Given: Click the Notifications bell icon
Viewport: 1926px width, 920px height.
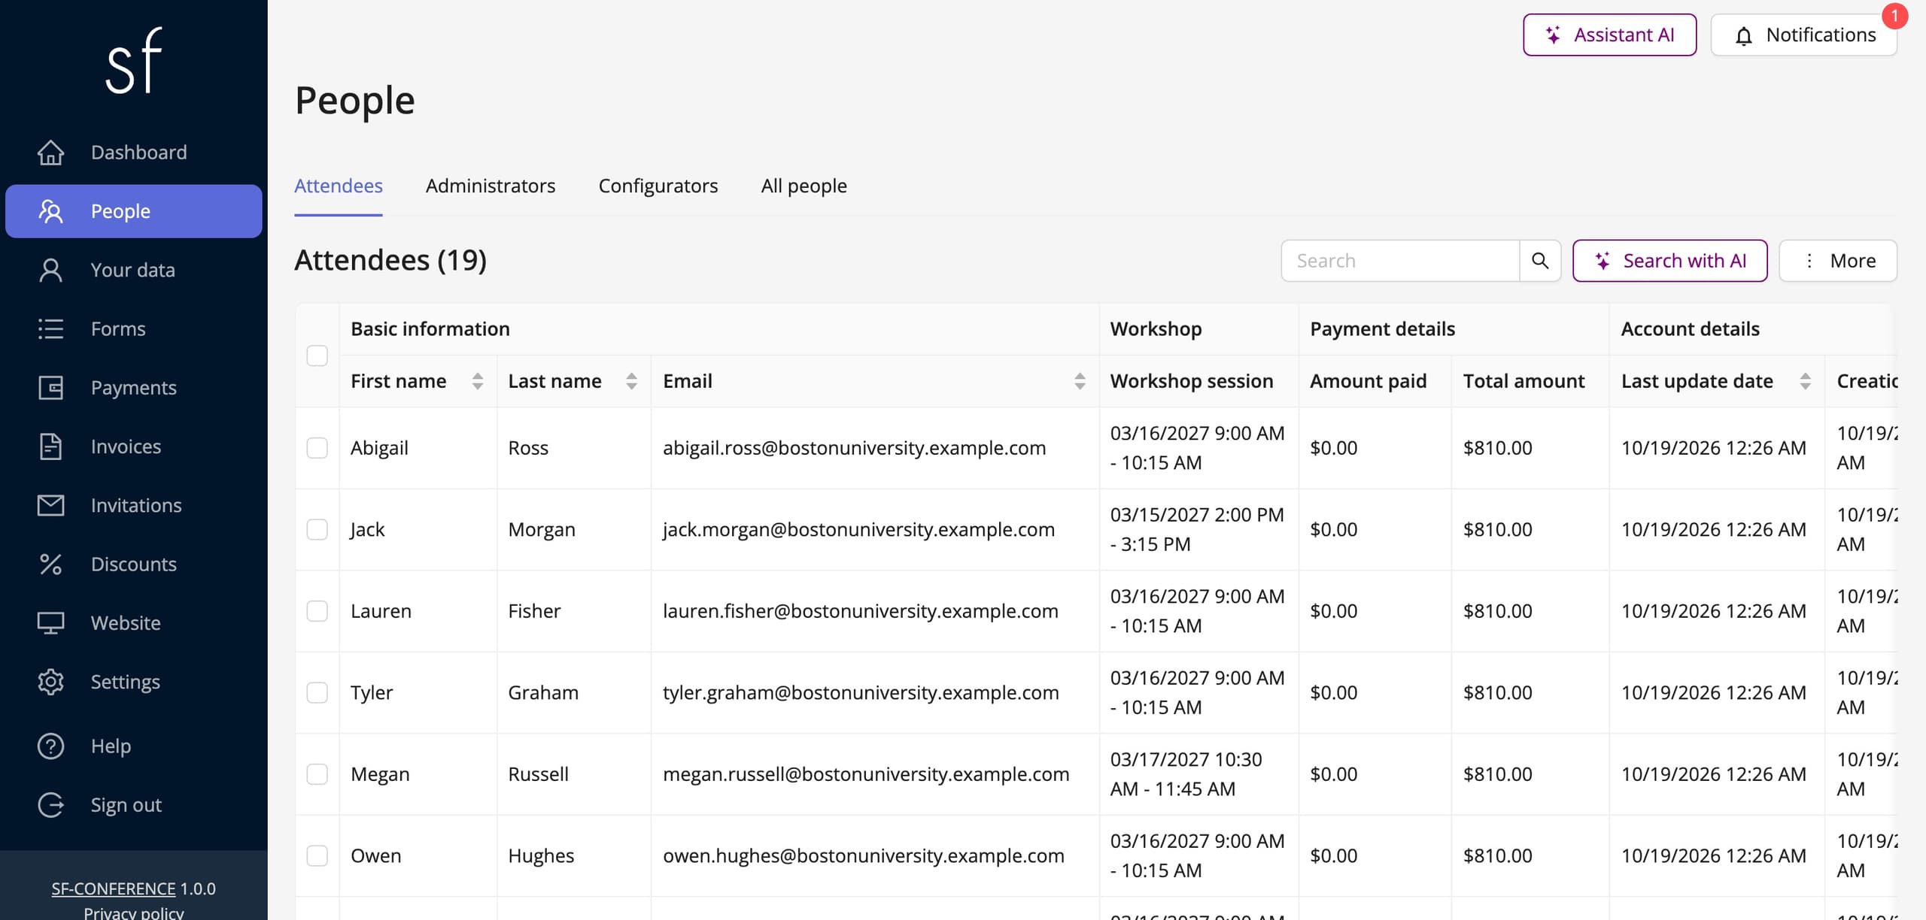Looking at the screenshot, I should click(1743, 35).
